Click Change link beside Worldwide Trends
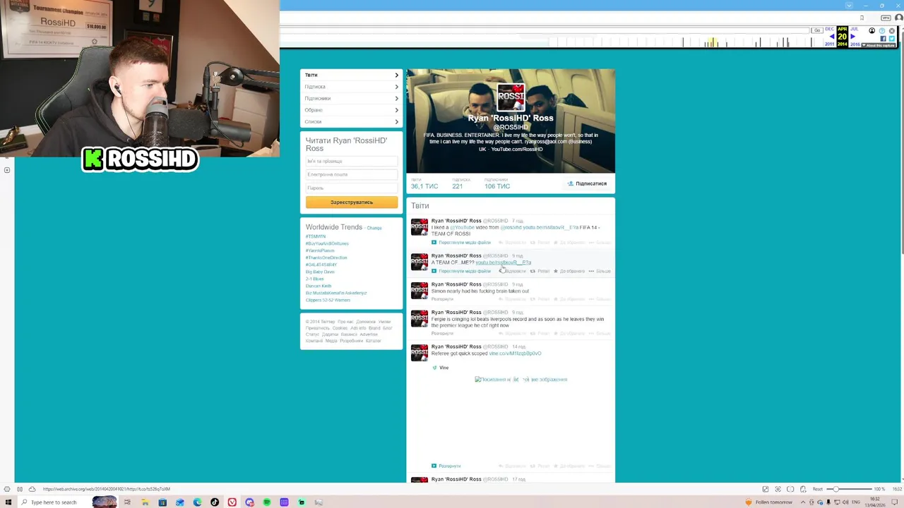 374,228
